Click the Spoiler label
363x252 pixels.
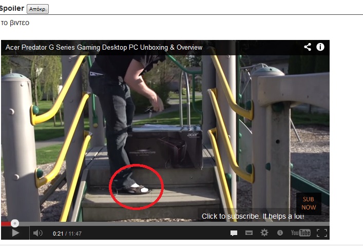tap(12, 9)
